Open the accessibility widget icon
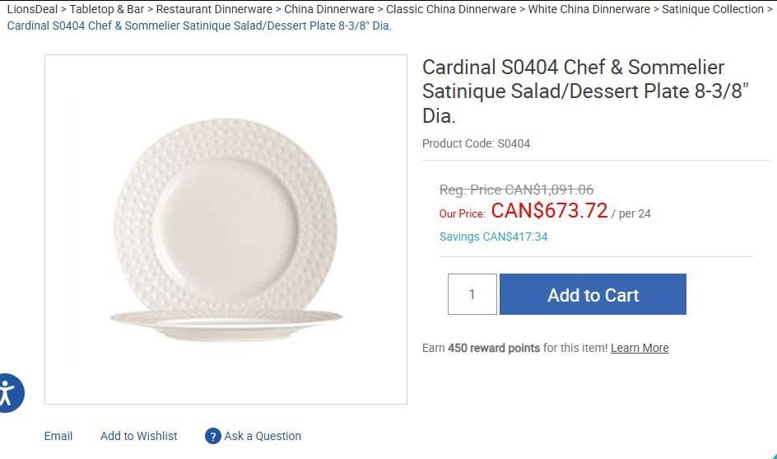The height and width of the screenshot is (459, 777). coord(8,392)
